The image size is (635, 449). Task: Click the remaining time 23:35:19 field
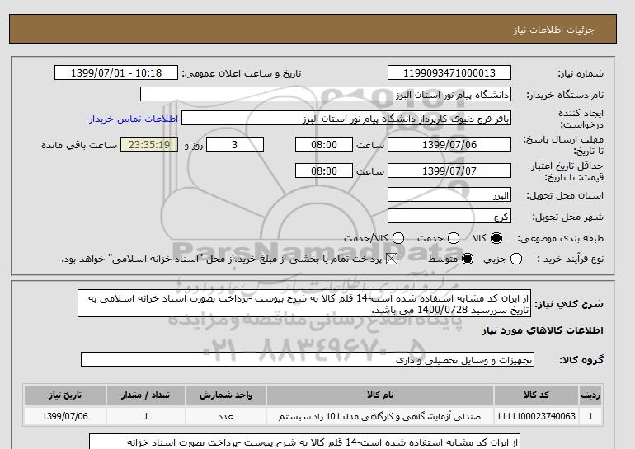pyautogui.click(x=149, y=144)
